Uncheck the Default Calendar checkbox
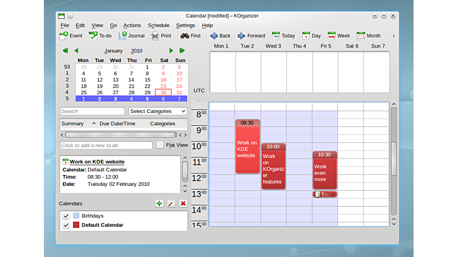Viewport: 458px width, 257px height. click(66, 225)
